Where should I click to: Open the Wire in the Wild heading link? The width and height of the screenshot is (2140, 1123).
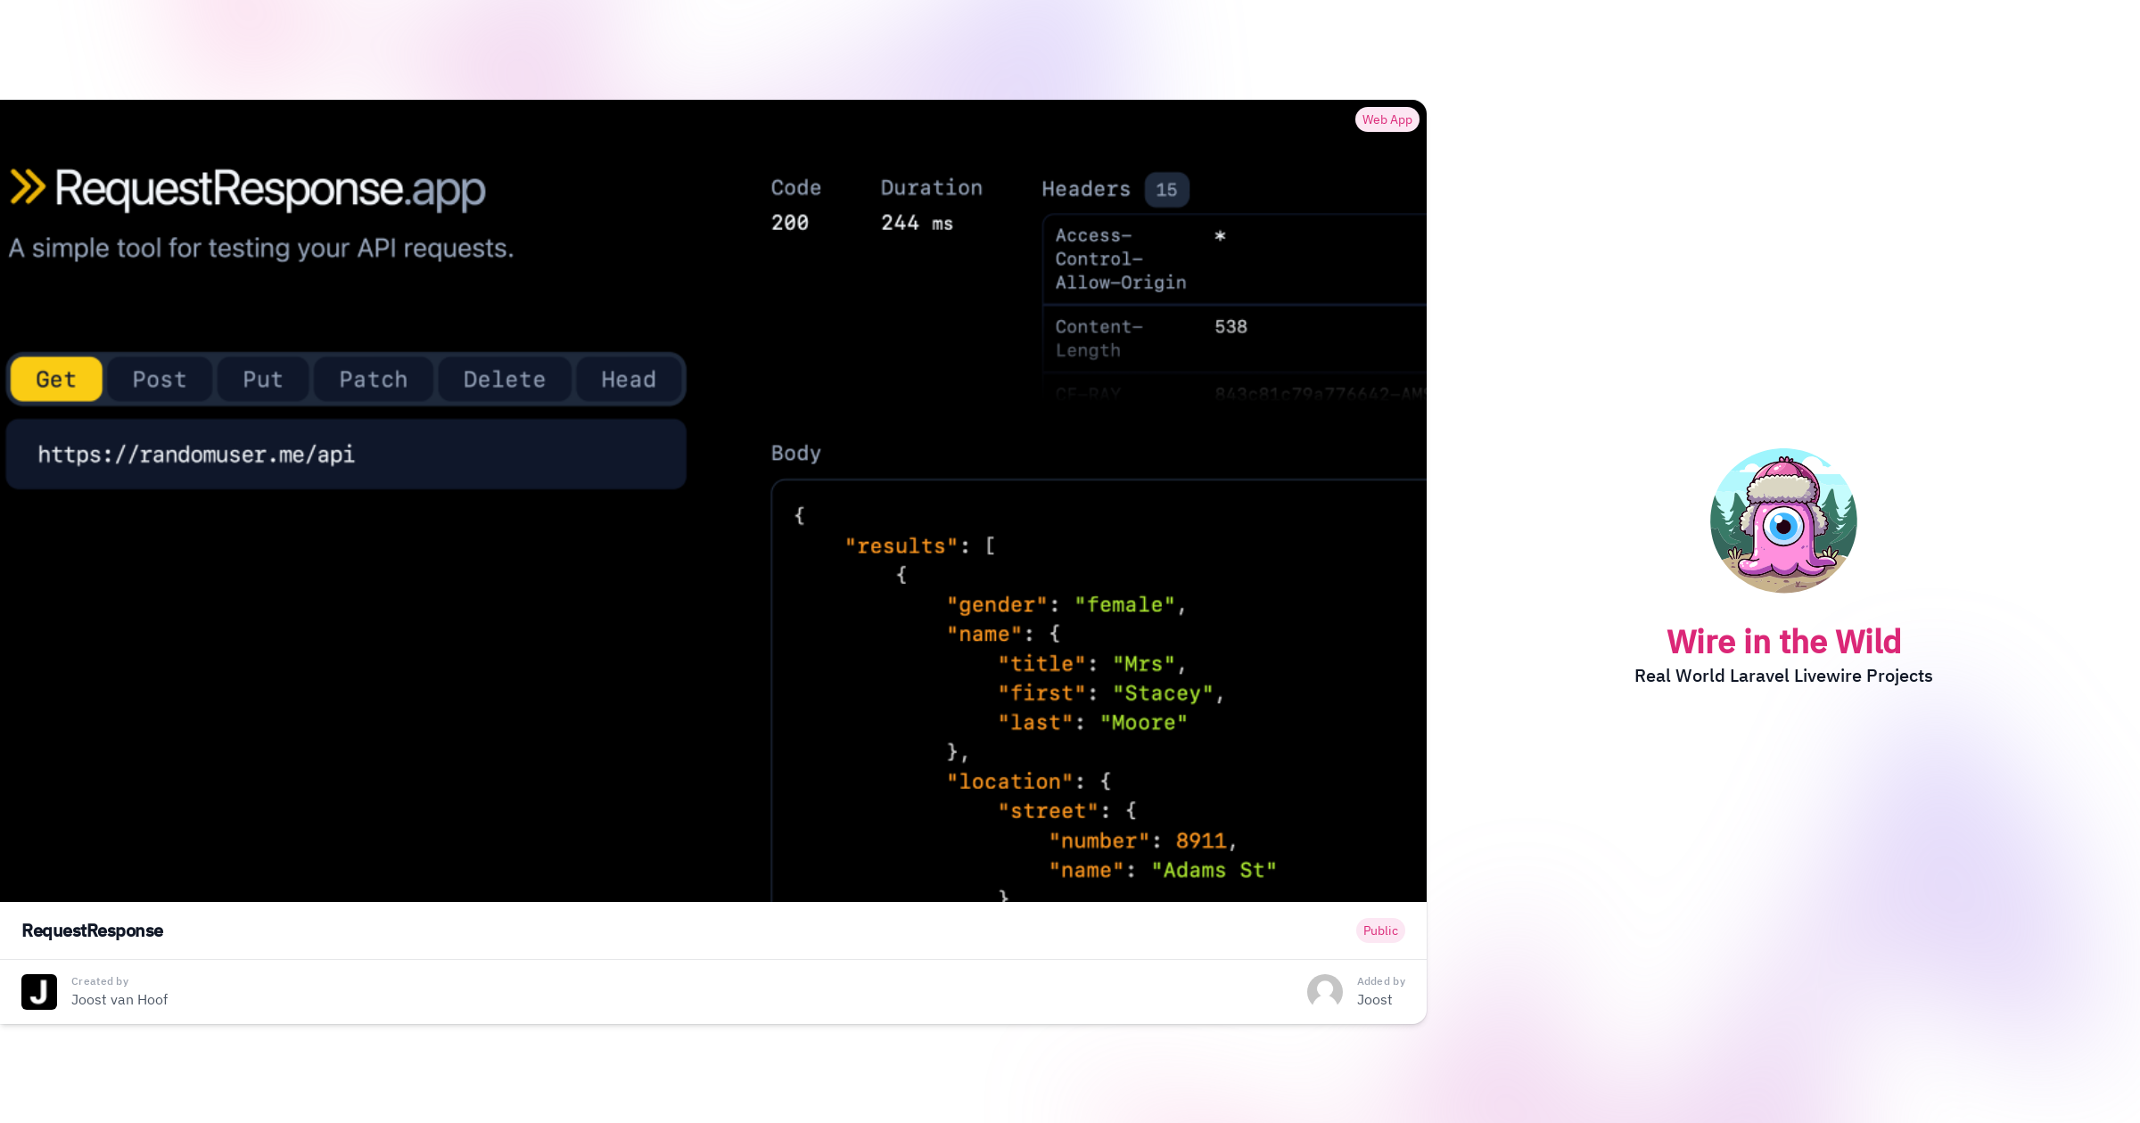[x=1783, y=642]
